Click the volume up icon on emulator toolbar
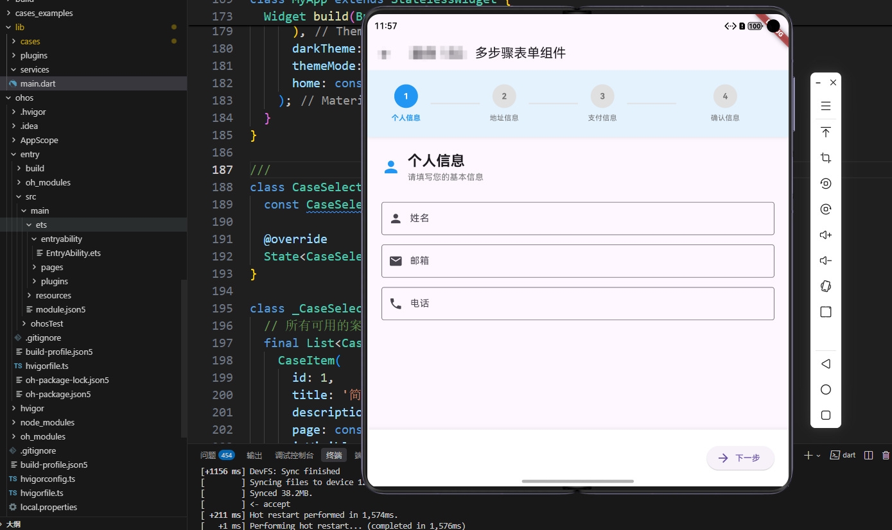The height and width of the screenshot is (530, 892). (826, 235)
